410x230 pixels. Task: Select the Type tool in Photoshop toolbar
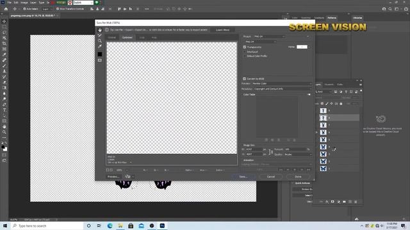coord(4,110)
